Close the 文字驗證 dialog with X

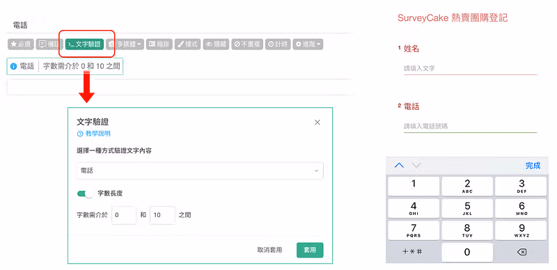pyautogui.click(x=317, y=122)
